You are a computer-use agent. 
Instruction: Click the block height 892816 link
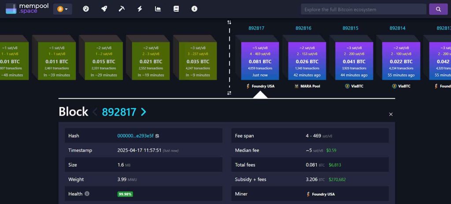click(x=303, y=28)
